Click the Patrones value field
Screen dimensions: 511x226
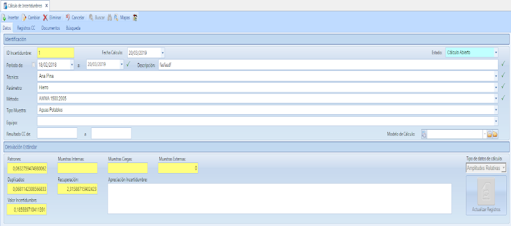[x=27, y=168]
